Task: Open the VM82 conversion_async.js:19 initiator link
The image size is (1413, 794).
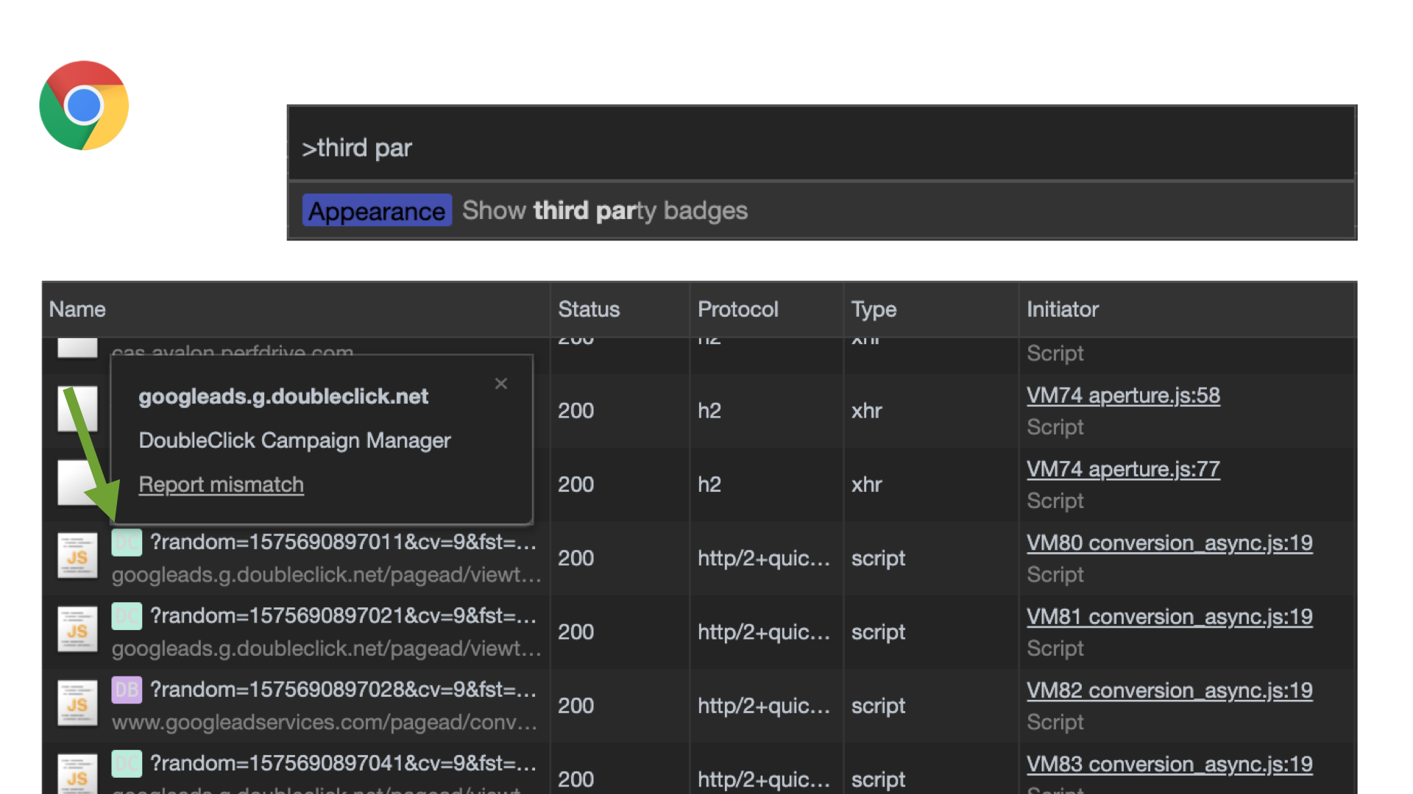Action: click(1169, 691)
